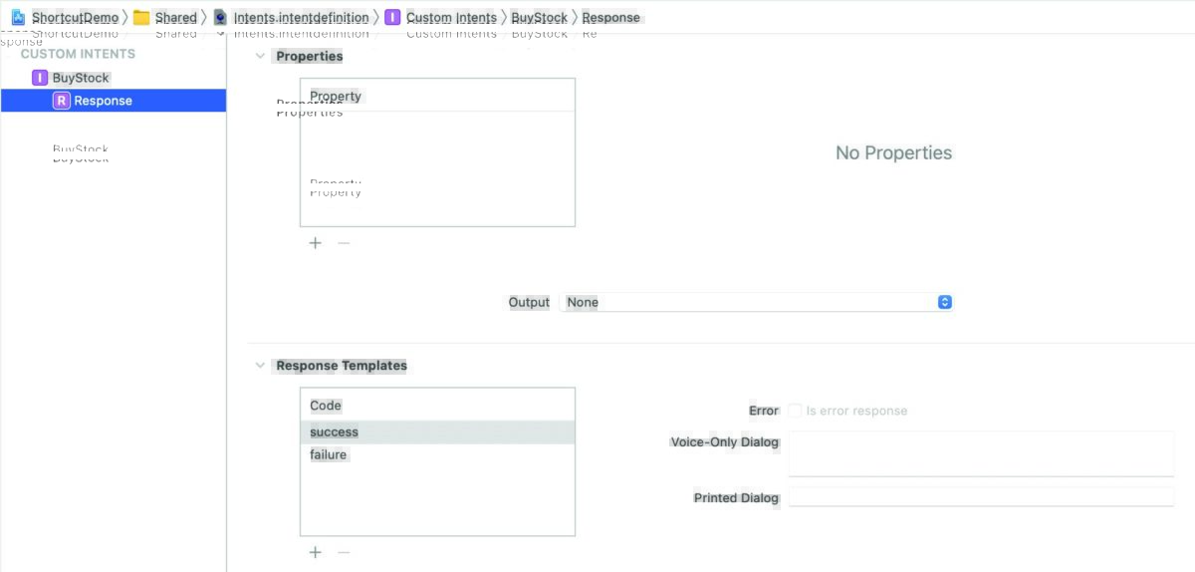Click the Intents.intentdefinition file icon
The width and height of the screenshot is (1195, 572).
point(220,17)
